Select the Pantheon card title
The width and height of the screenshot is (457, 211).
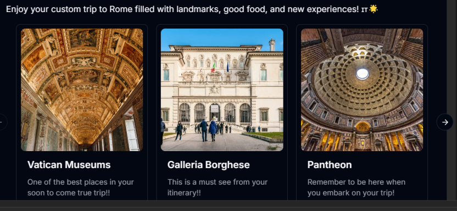point(330,165)
